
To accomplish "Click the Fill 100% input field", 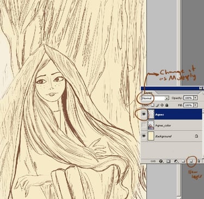I will point(188,105).
